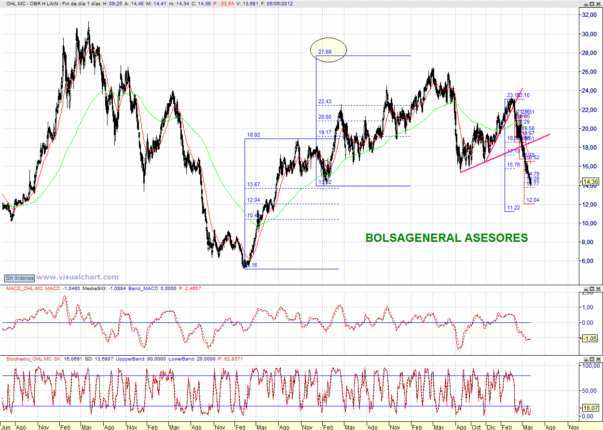The height and width of the screenshot is (430, 603).
Task: Minimize the main OHL.MC price panel
Action: (x=586, y=3)
